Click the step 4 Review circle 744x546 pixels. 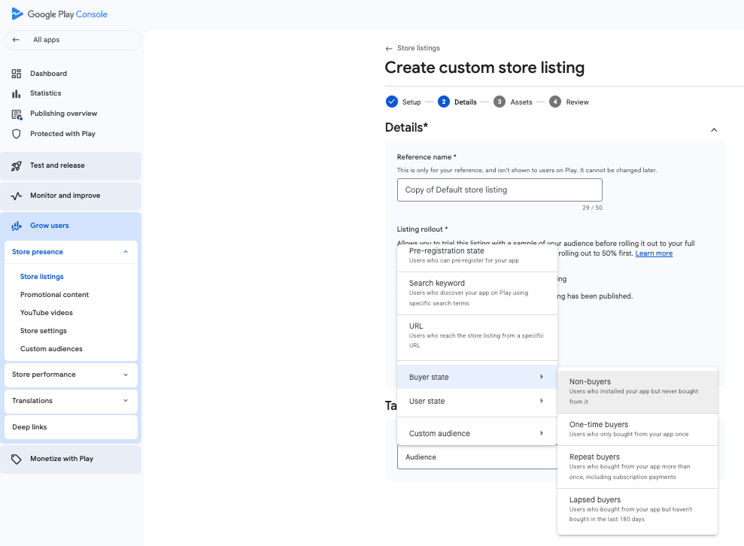pos(555,102)
